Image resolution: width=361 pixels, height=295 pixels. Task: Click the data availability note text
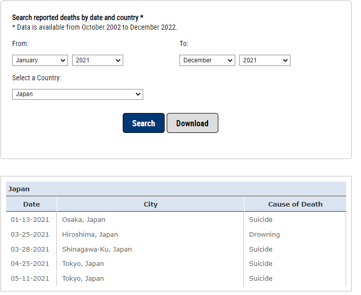pos(95,27)
